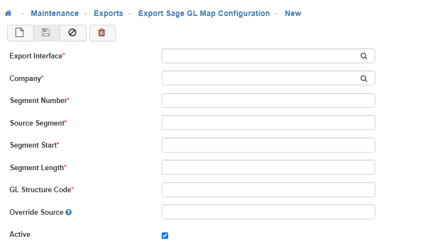This screenshot has width=447, height=250.
Task: Click the New document toolbar icon
Action: pos(20,32)
